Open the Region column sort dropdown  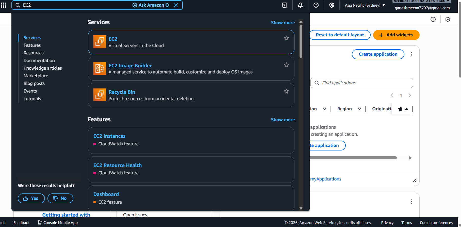[359, 109]
